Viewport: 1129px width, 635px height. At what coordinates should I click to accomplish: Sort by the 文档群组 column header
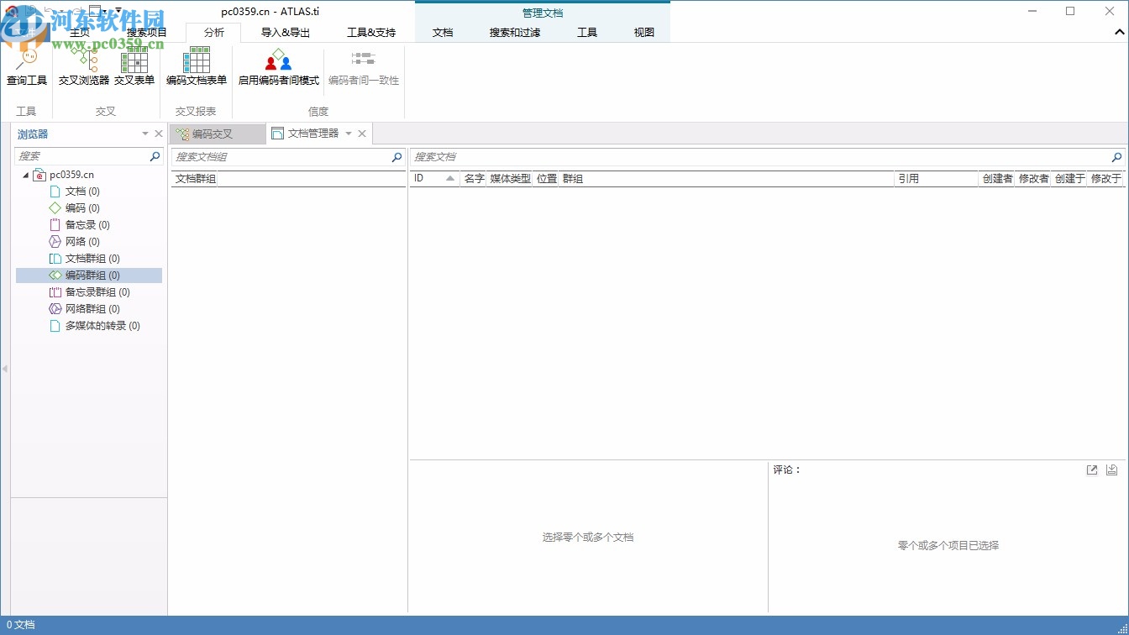(195, 179)
